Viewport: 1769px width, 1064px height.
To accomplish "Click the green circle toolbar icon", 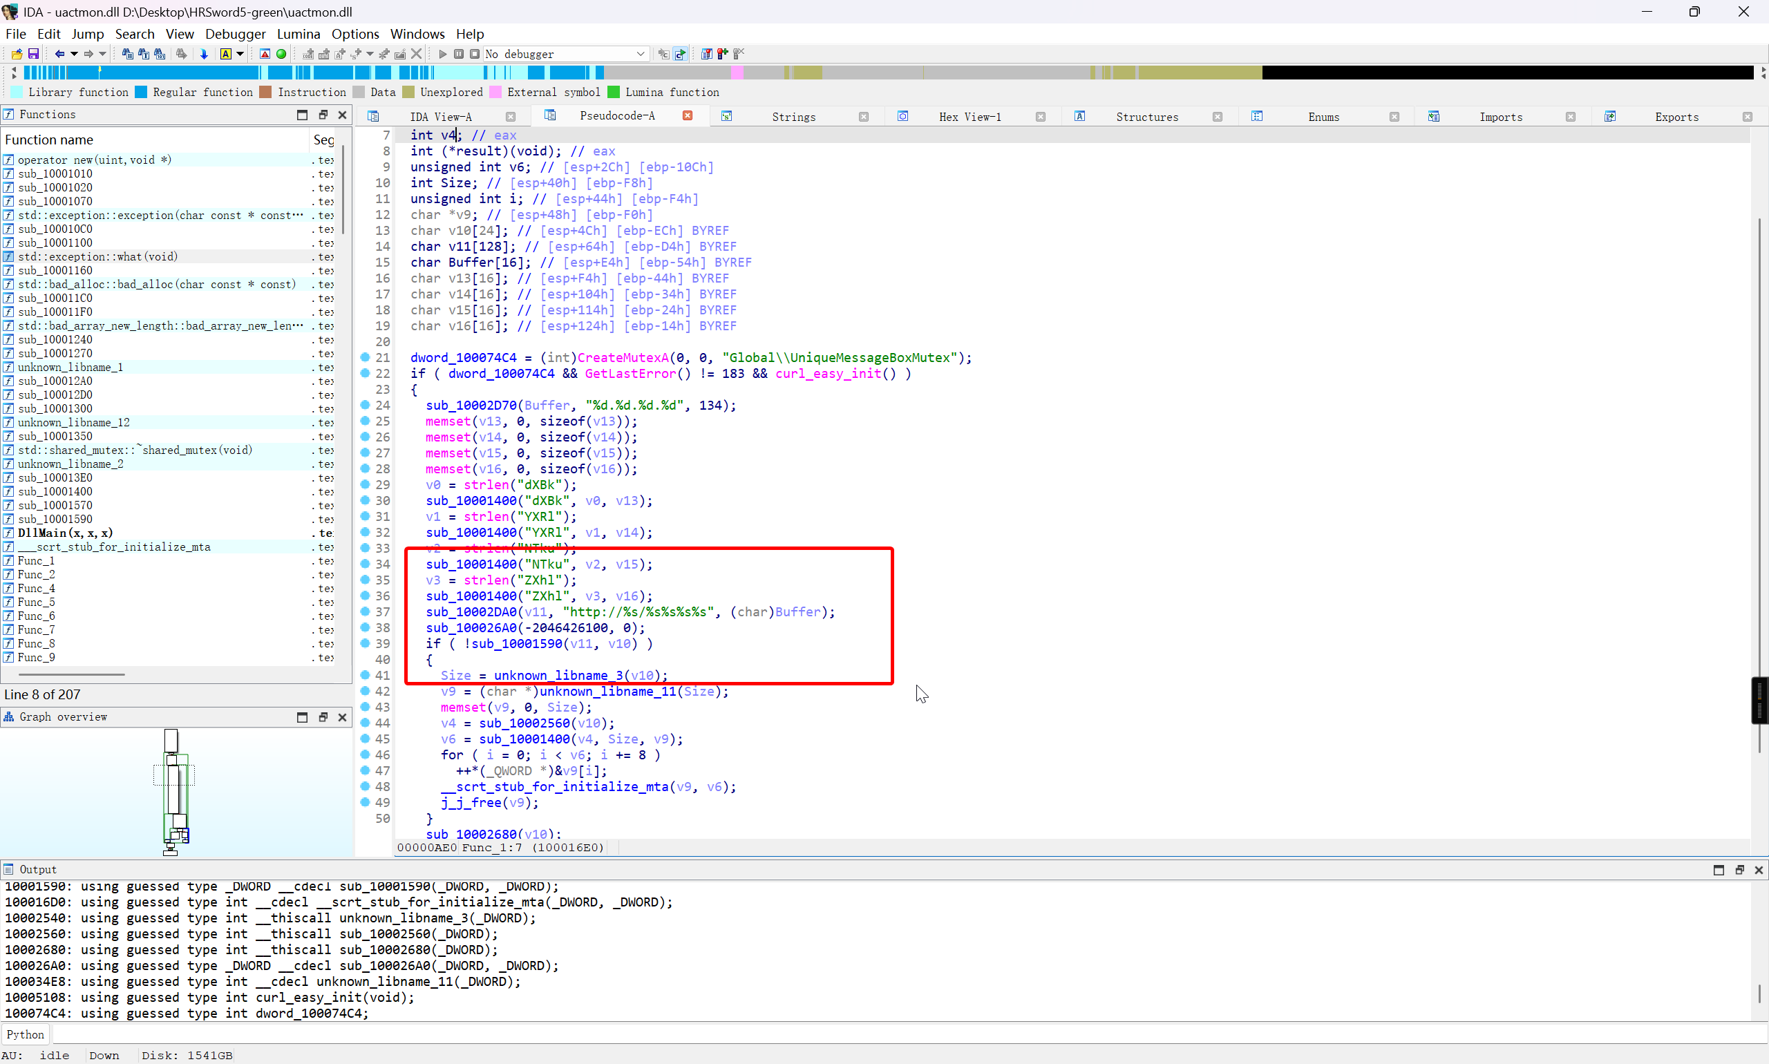I will pos(281,54).
